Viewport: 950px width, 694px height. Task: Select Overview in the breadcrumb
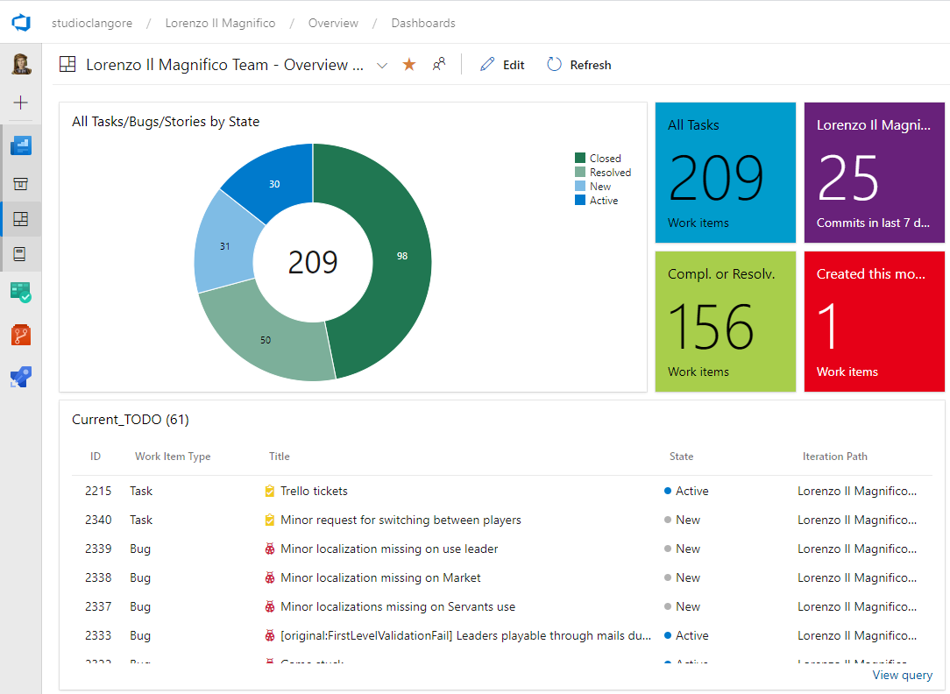(333, 24)
